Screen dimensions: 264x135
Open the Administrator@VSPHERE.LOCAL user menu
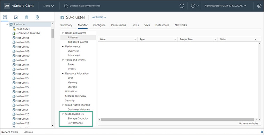pyautogui.click(x=225, y=6)
